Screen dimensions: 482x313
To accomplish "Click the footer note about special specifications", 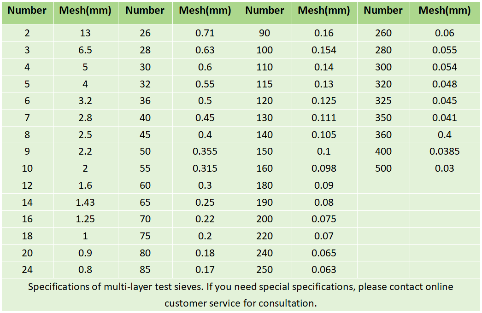I will [241, 295].
